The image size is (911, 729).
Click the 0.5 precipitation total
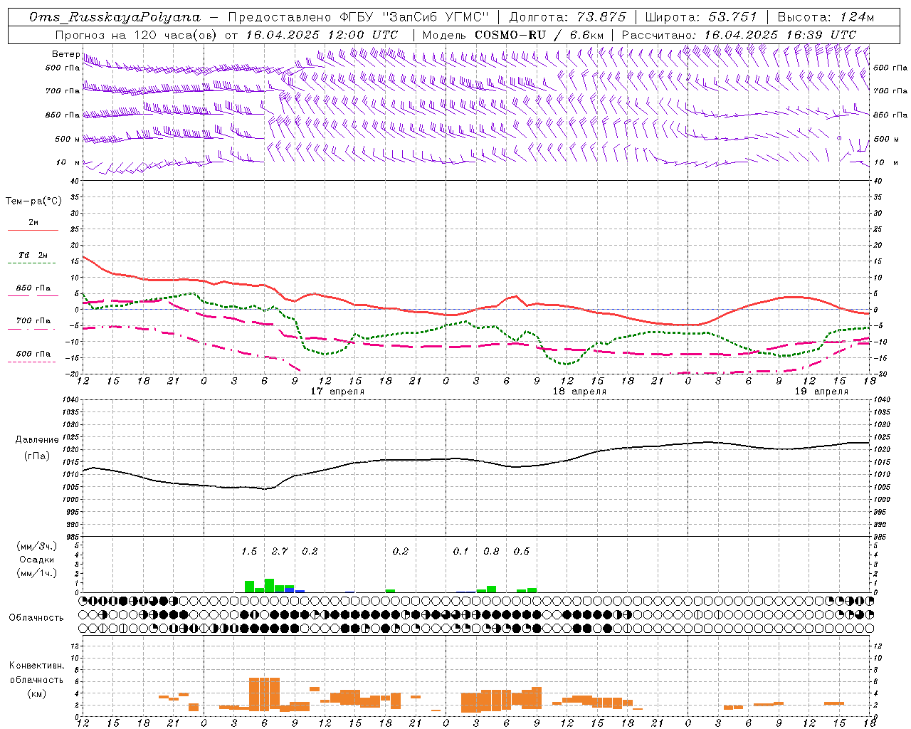[522, 551]
